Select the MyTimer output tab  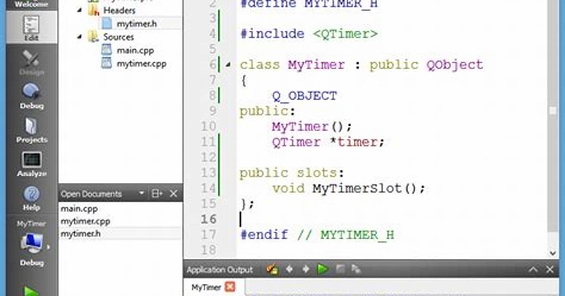point(206,288)
